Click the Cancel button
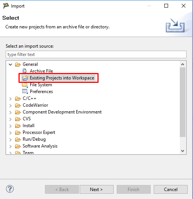 click(x=171, y=190)
